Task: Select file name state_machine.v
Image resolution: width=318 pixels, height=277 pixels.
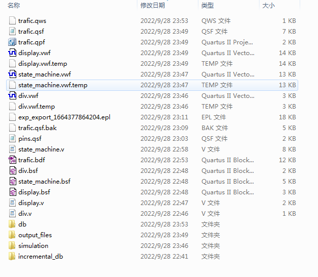Action: (41, 149)
